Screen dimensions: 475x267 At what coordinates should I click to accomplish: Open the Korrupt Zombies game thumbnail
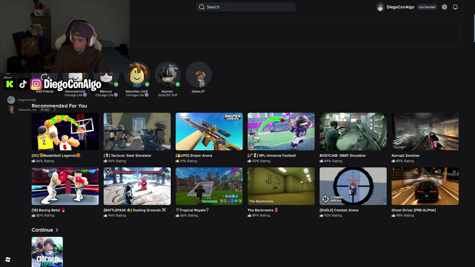(x=425, y=132)
